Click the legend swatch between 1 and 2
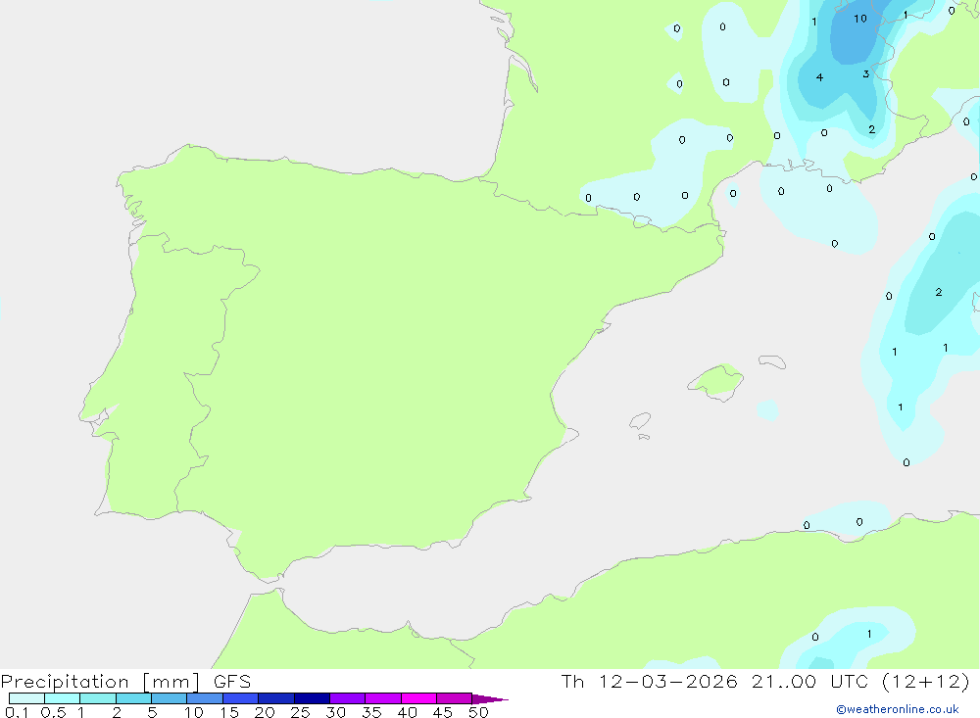Screen dimensions: 980x718 coord(97,698)
